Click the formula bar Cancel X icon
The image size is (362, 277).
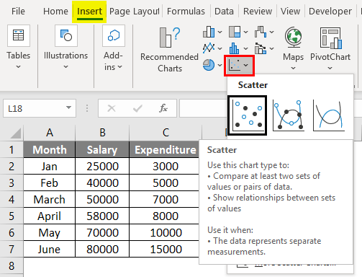coord(112,108)
